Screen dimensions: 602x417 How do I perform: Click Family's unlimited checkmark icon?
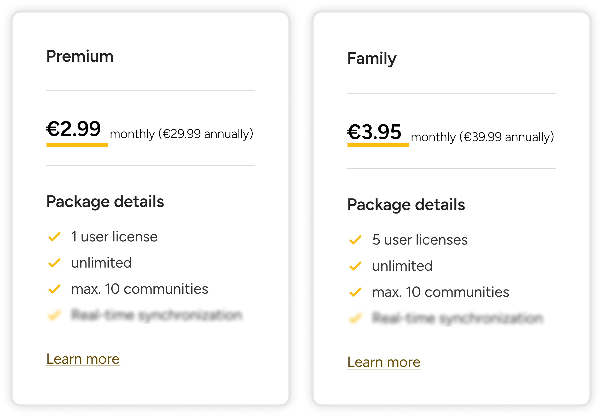click(355, 266)
